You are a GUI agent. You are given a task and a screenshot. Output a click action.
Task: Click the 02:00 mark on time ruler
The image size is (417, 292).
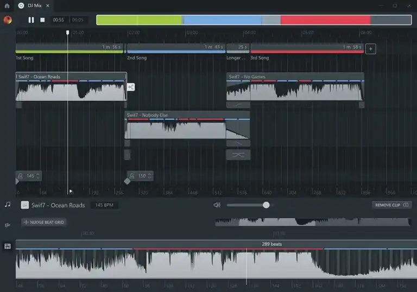click(x=134, y=33)
